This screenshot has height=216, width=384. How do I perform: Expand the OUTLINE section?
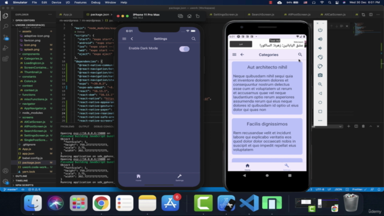21,176
